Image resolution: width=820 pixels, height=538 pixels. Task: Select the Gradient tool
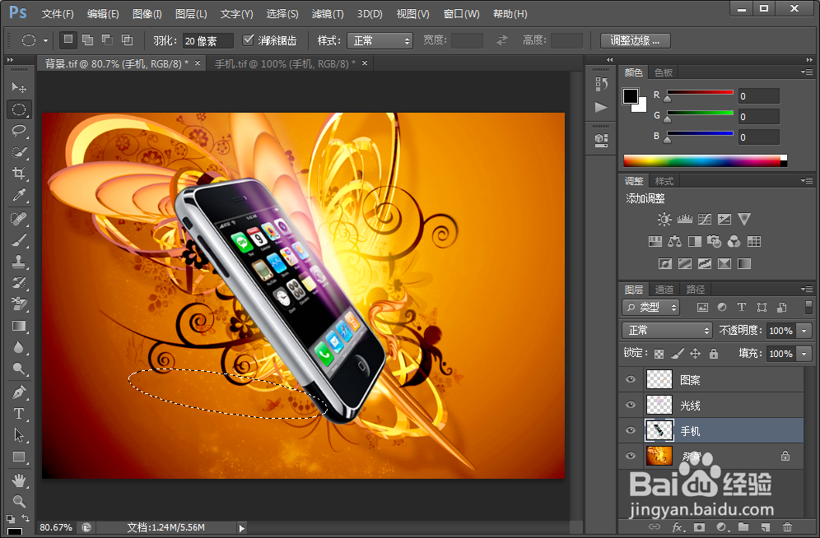tap(19, 326)
